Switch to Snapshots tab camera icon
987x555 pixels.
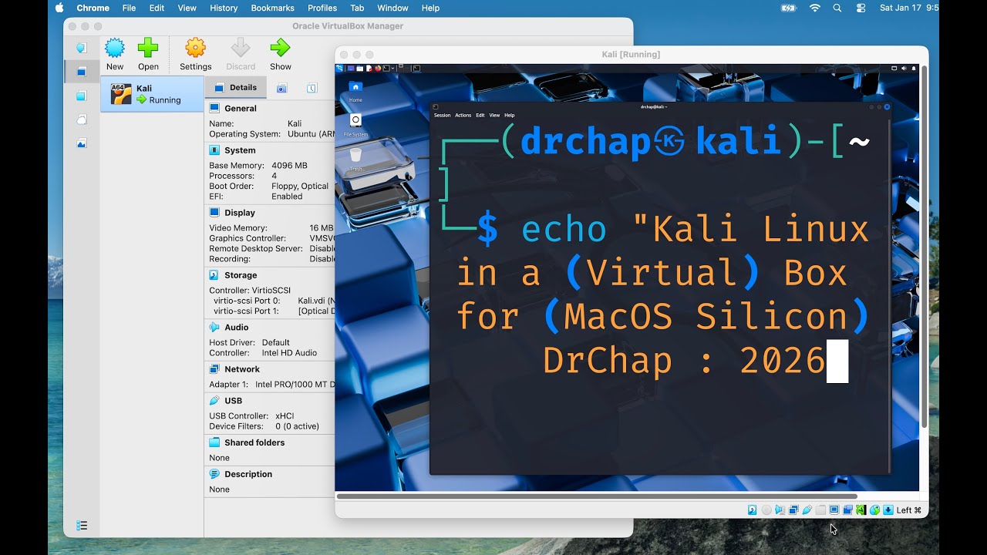[282, 88]
